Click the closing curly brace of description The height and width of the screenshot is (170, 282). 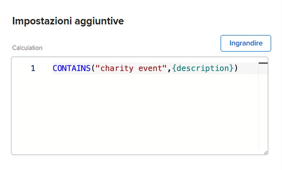pos(232,68)
